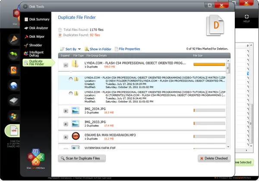
Task: Click the image icon for IMG_2034.JPG
Action: coord(75,110)
